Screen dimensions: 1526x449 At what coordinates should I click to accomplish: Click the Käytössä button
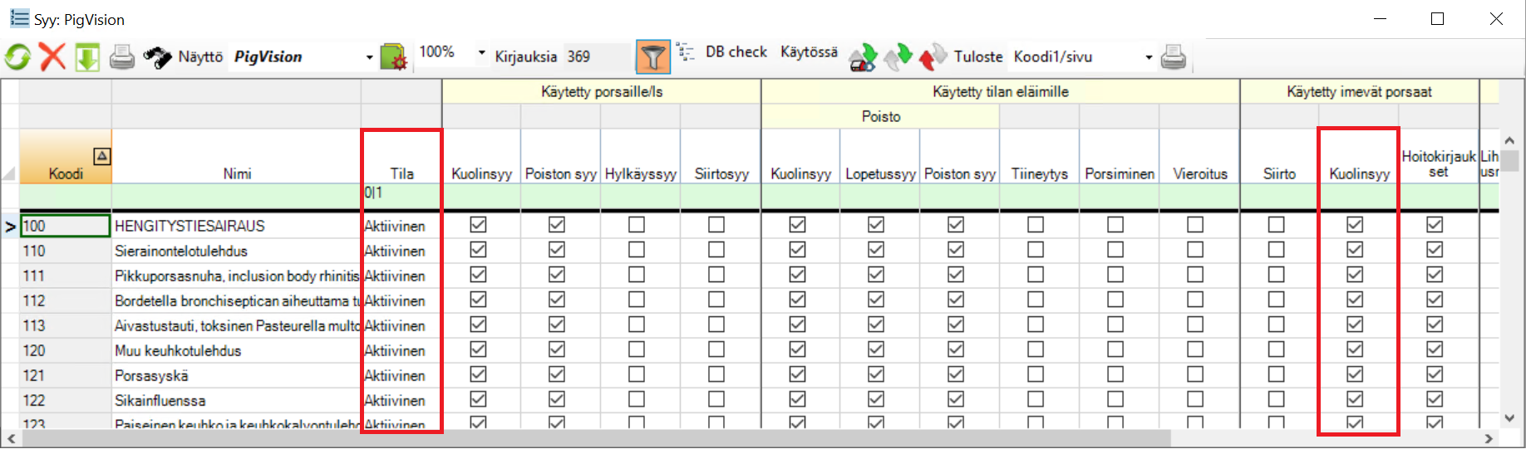coord(809,51)
